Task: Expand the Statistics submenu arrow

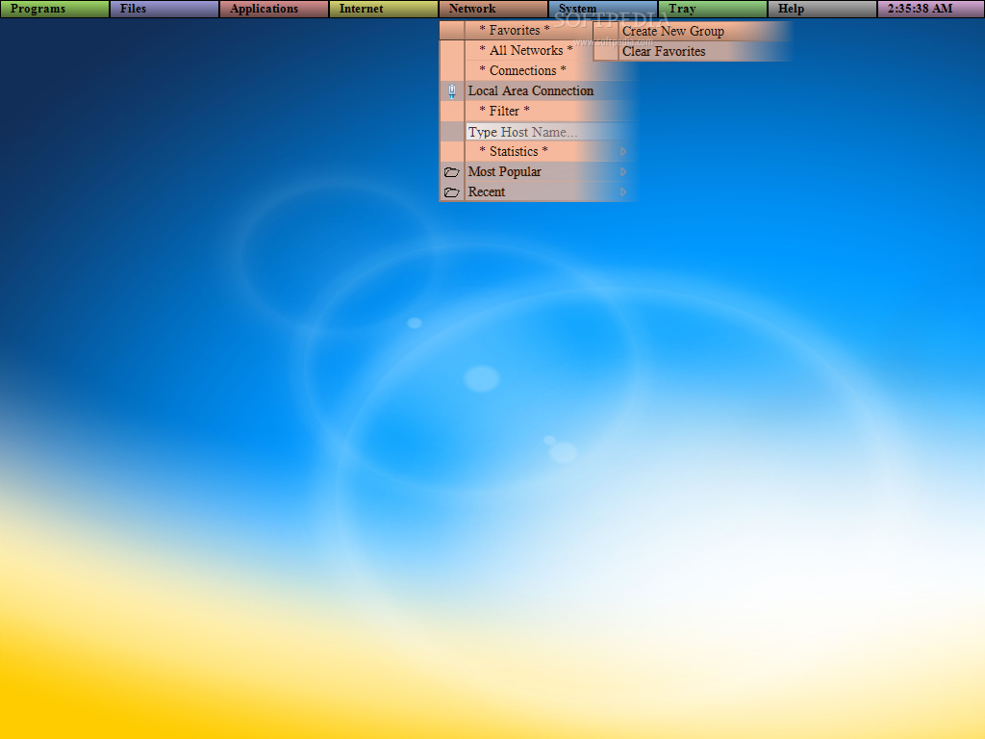Action: click(623, 151)
